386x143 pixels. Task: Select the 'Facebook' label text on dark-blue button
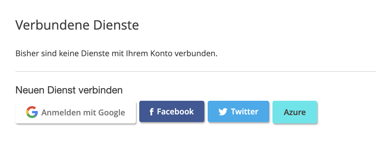(175, 112)
